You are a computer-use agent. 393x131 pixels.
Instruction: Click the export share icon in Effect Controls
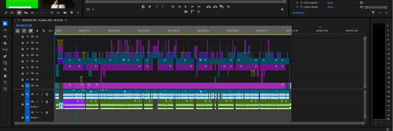tap(386, 13)
